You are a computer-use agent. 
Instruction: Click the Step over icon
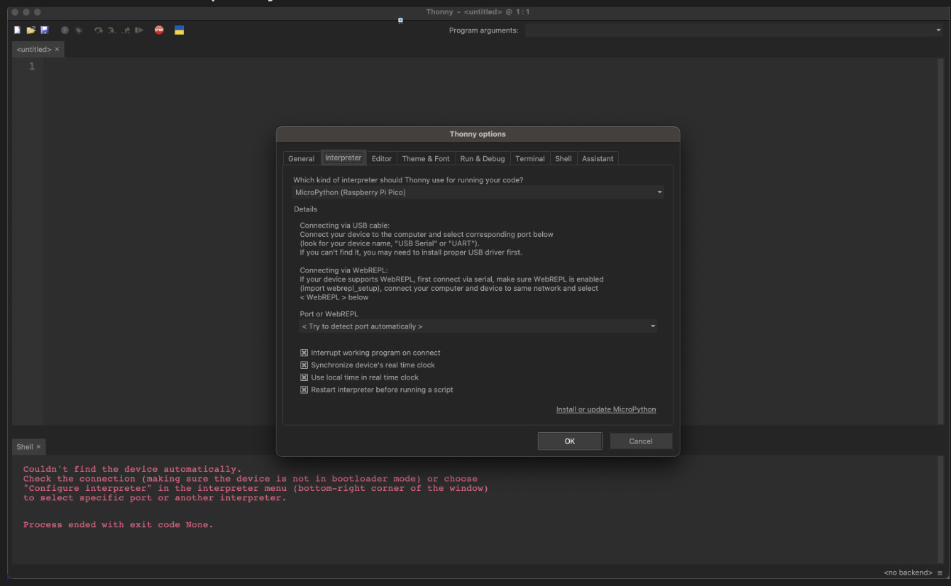[99, 31]
